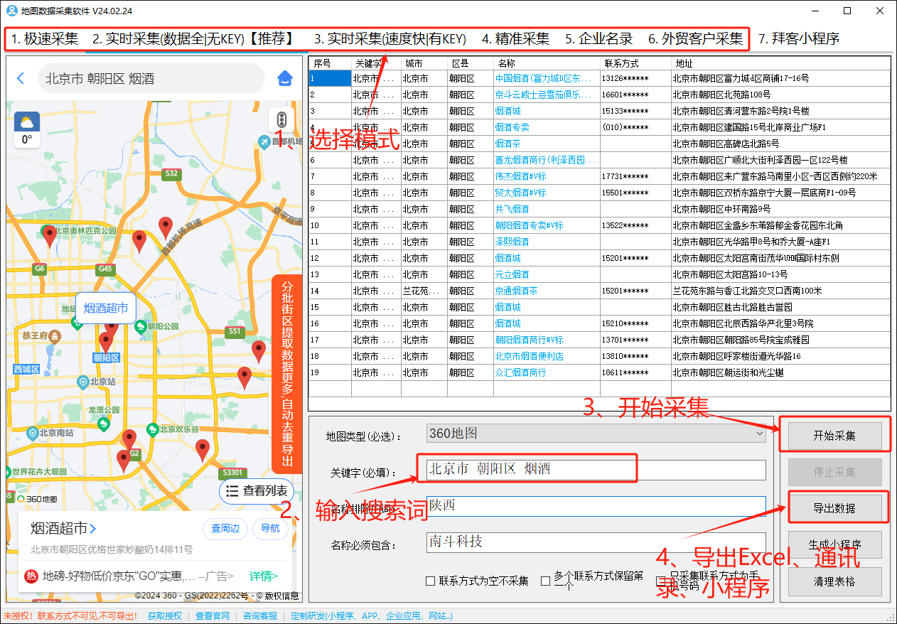This screenshot has width=897, height=624.
Task: Click the 烟酒超市 map callout bubble
Action: tap(106, 308)
